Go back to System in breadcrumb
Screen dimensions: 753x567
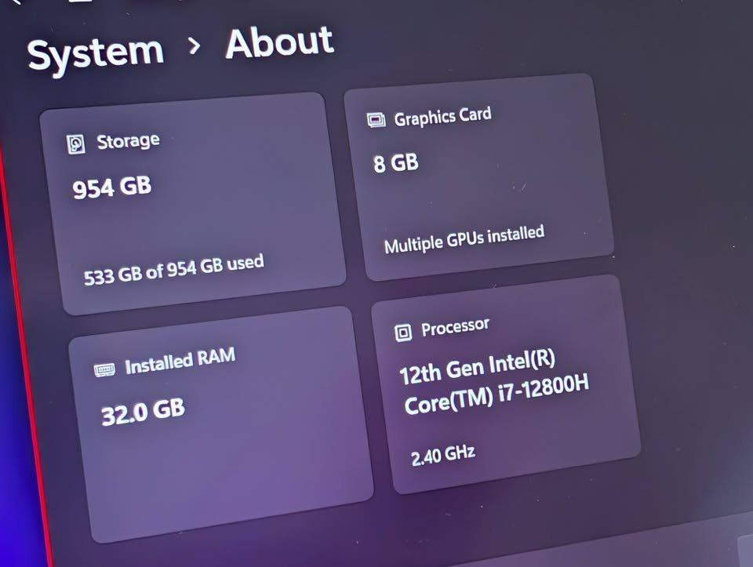pyautogui.click(x=96, y=53)
